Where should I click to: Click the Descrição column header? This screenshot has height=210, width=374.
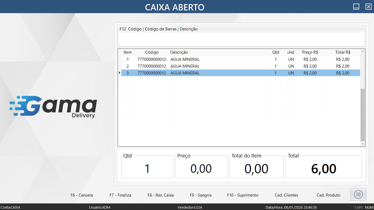[179, 52]
